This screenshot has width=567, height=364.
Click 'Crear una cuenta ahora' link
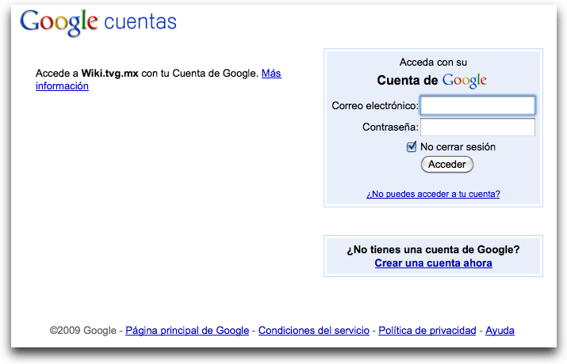(x=433, y=263)
